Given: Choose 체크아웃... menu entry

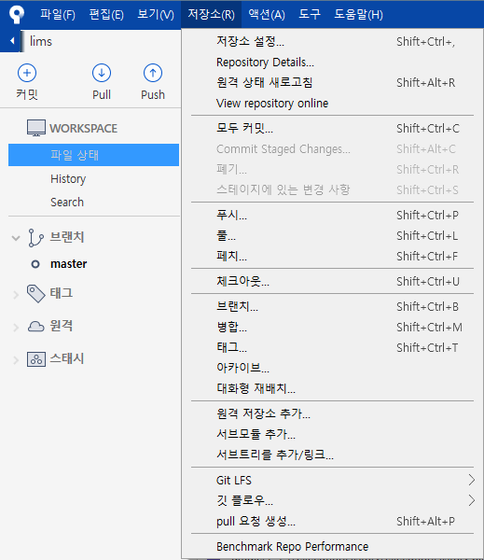Looking at the screenshot, I should click(332, 282).
